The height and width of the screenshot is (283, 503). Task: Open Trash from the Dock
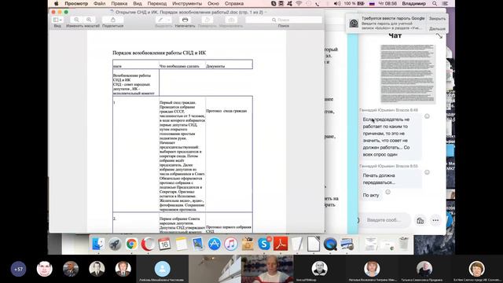[x=404, y=244]
